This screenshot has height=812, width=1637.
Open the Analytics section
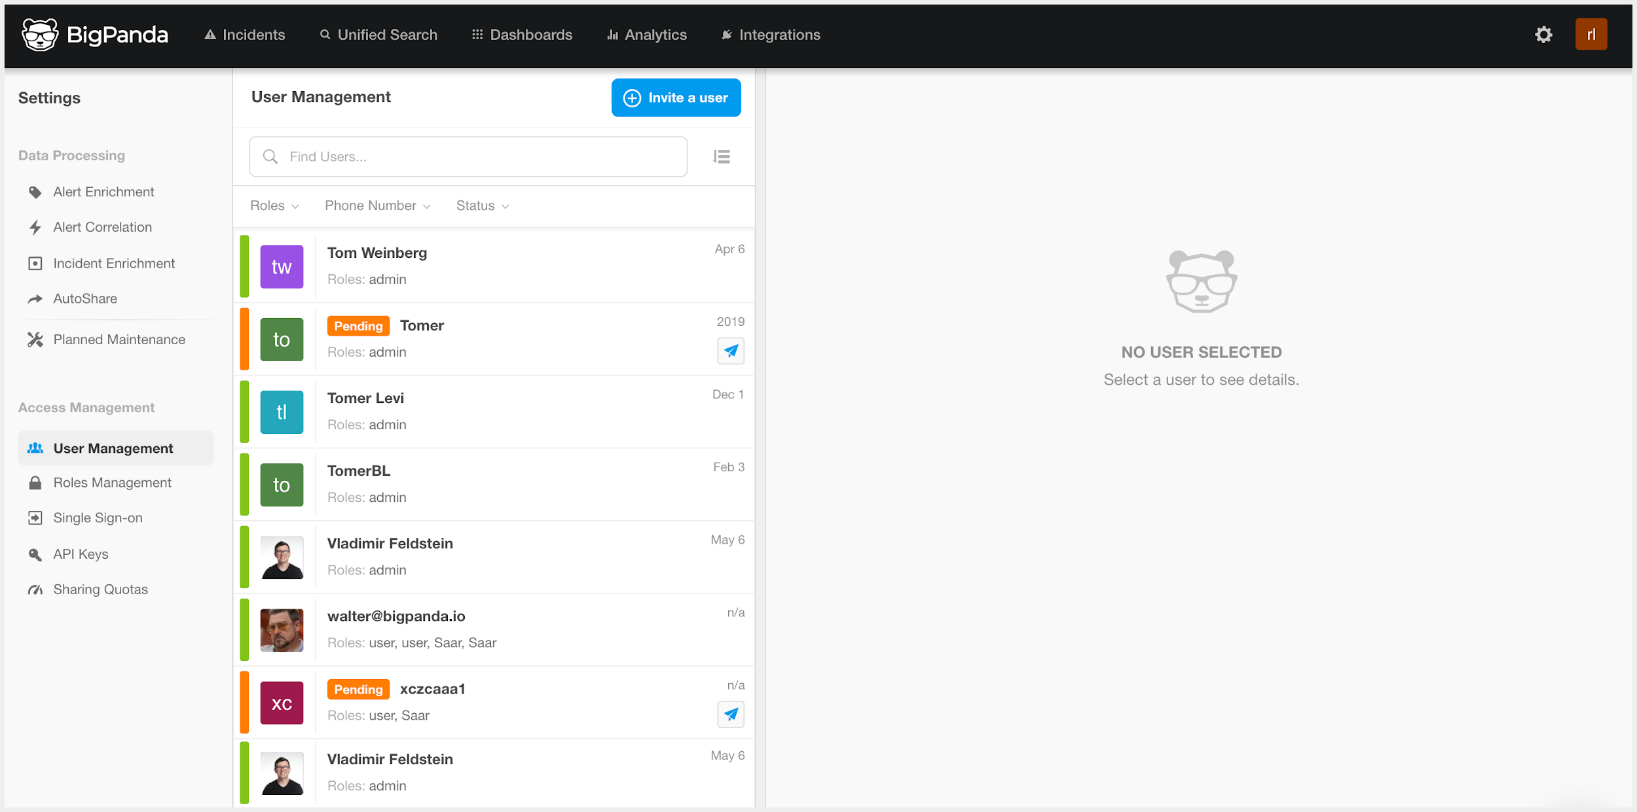(646, 35)
